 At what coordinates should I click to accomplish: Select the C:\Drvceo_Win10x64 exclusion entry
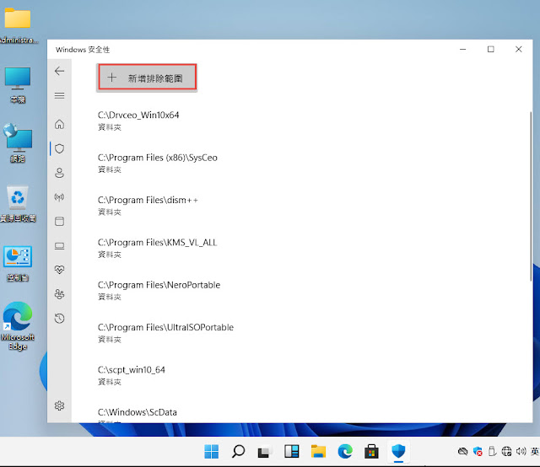pyautogui.click(x=138, y=121)
